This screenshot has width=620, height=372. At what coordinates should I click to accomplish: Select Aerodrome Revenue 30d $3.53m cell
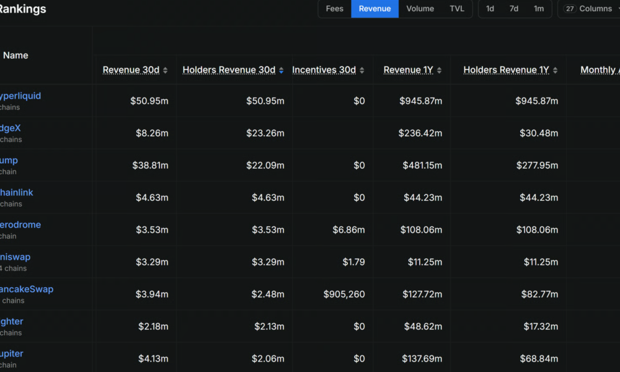[x=152, y=229]
